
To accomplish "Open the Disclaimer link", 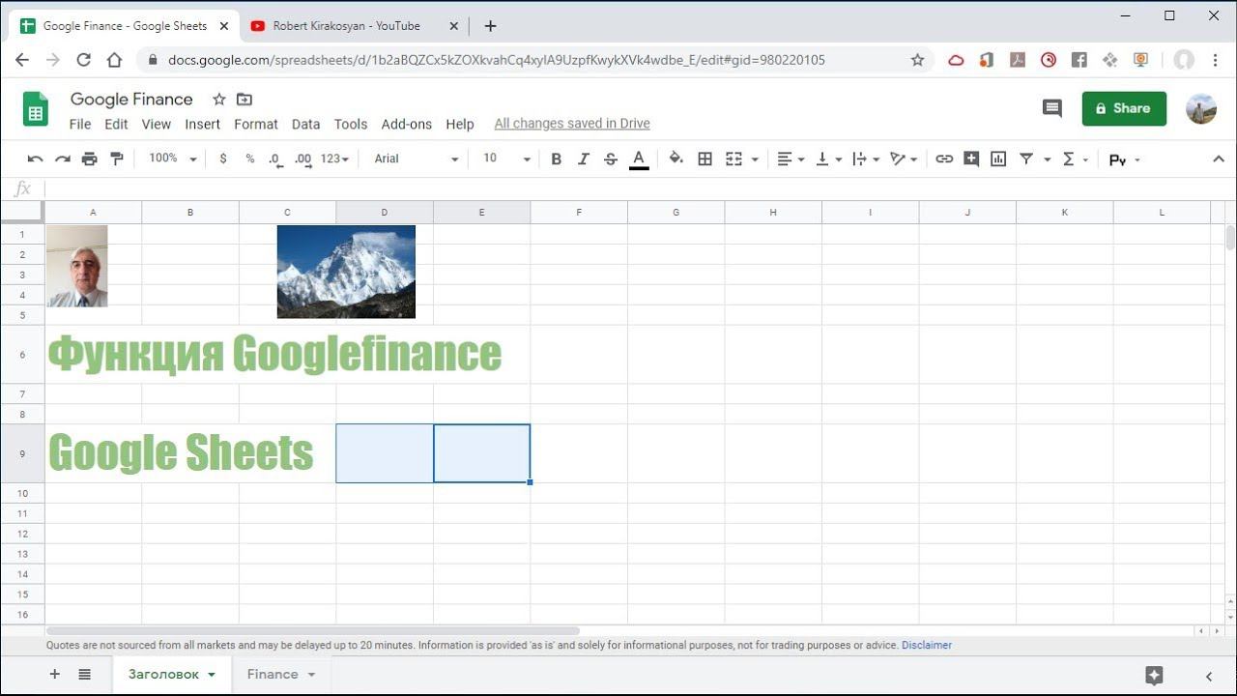I will coord(927,645).
